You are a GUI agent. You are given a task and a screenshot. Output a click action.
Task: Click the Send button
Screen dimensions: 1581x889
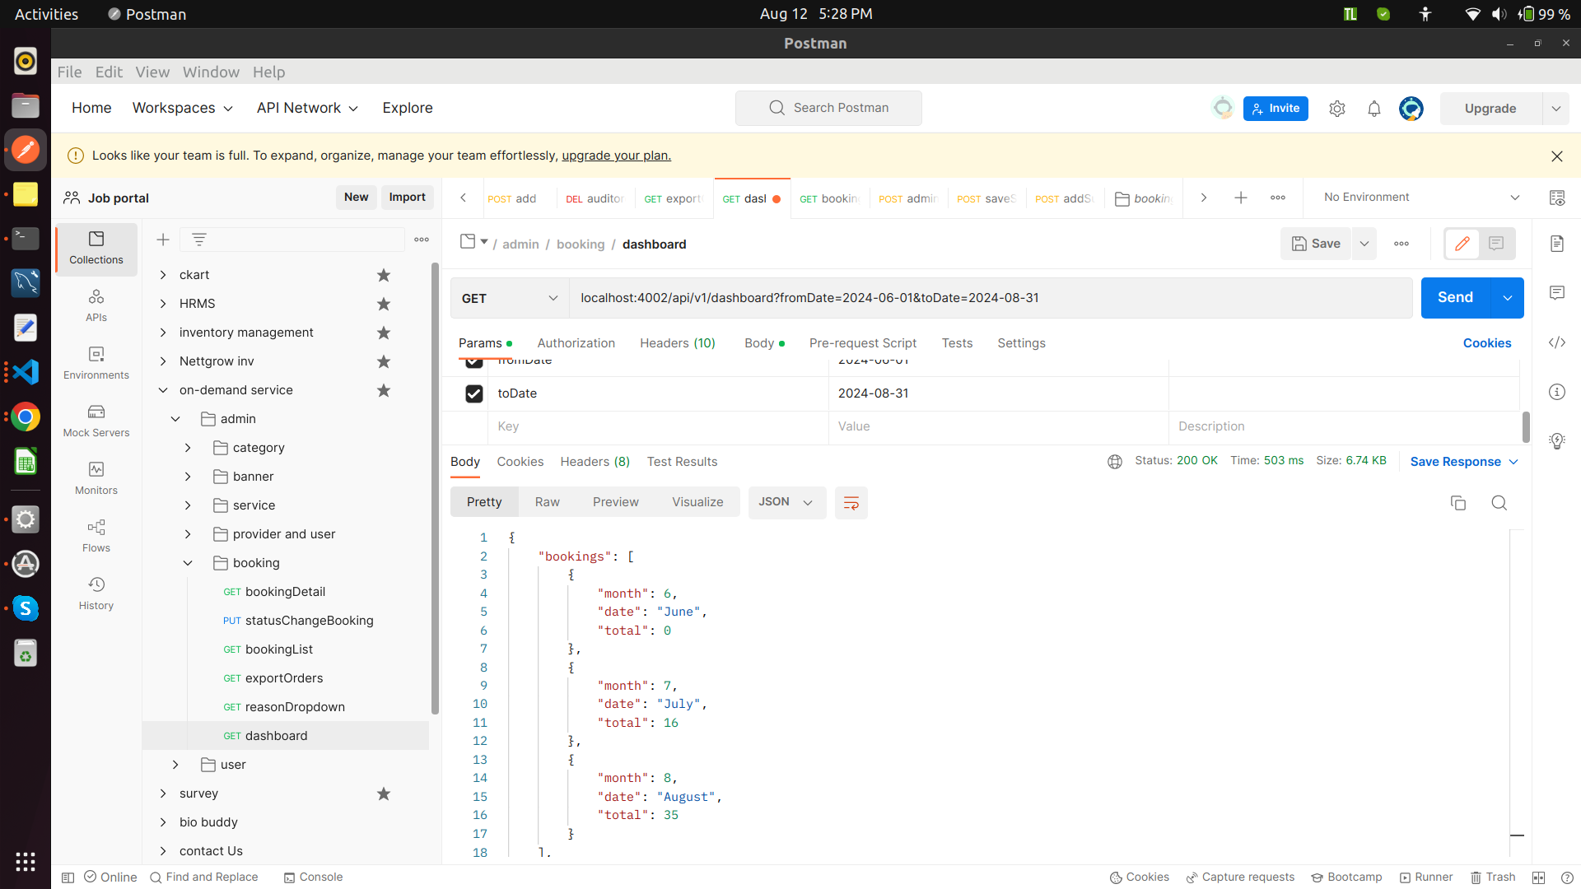tap(1455, 298)
